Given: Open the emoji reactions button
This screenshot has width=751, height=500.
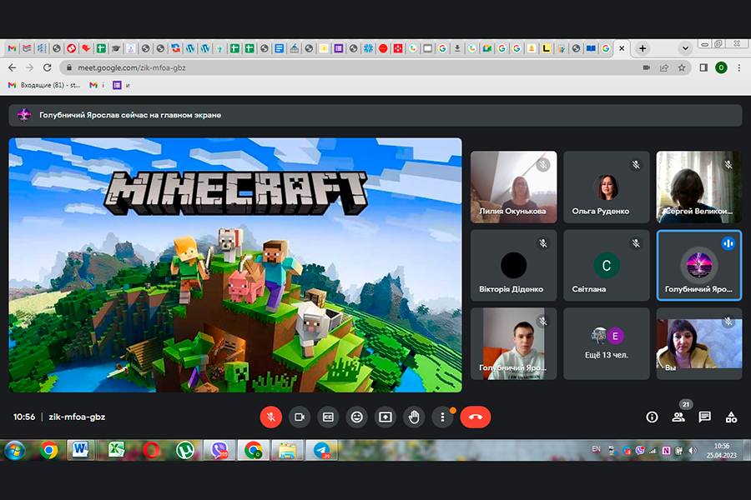Looking at the screenshot, I should pos(357,417).
